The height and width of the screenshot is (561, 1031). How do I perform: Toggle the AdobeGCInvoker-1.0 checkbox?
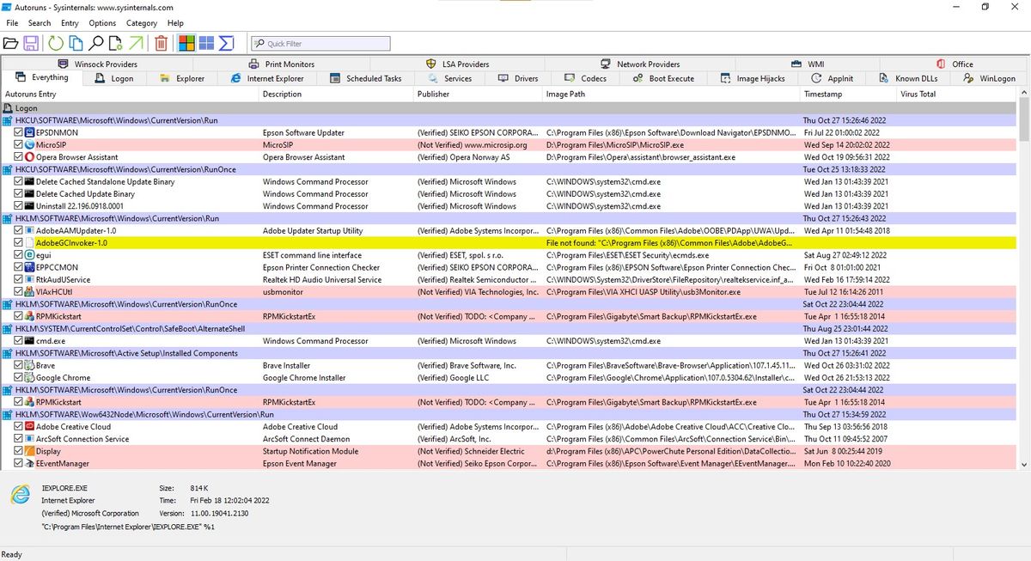(19, 243)
